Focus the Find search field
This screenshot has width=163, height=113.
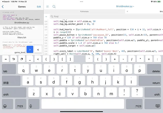tap(106, 16)
